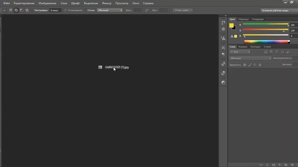Open the Редактирование menu
Viewport: 298px width, 167px height.
point(24,3)
